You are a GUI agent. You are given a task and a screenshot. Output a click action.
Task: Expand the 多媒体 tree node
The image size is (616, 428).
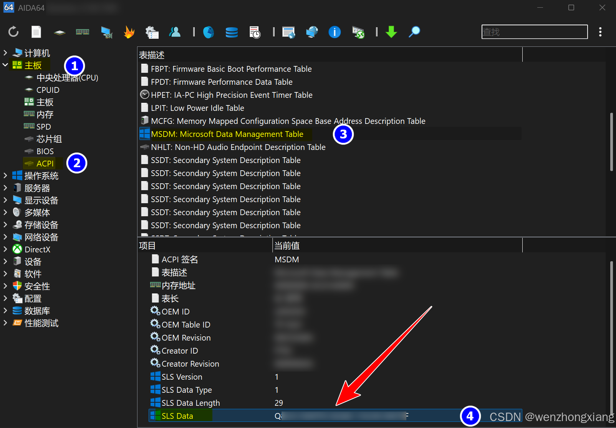tap(5, 212)
